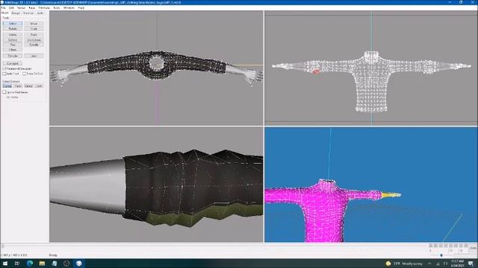Image resolution: width=478 pixels, height=268 pixels.
Task: Open the notification center icon
Action: coord(471,264)
